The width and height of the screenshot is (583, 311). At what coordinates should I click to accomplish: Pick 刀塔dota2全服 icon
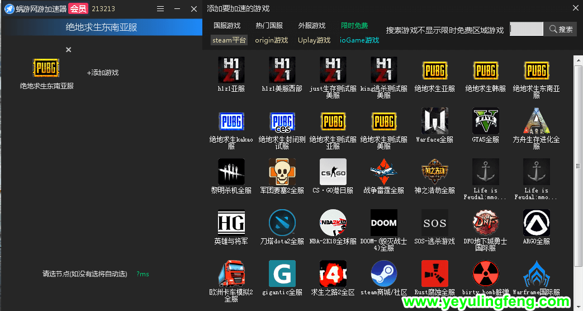(x=282, y=223)
